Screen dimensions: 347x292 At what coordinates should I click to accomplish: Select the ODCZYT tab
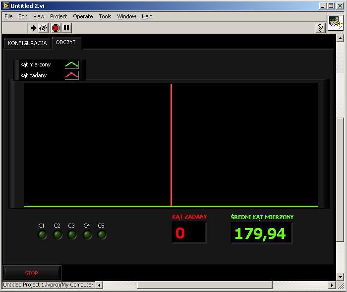(66, 43)
